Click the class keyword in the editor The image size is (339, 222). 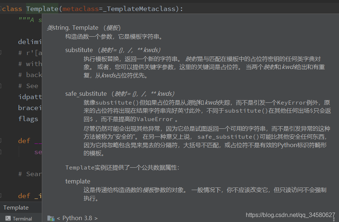tap(13, 8)
